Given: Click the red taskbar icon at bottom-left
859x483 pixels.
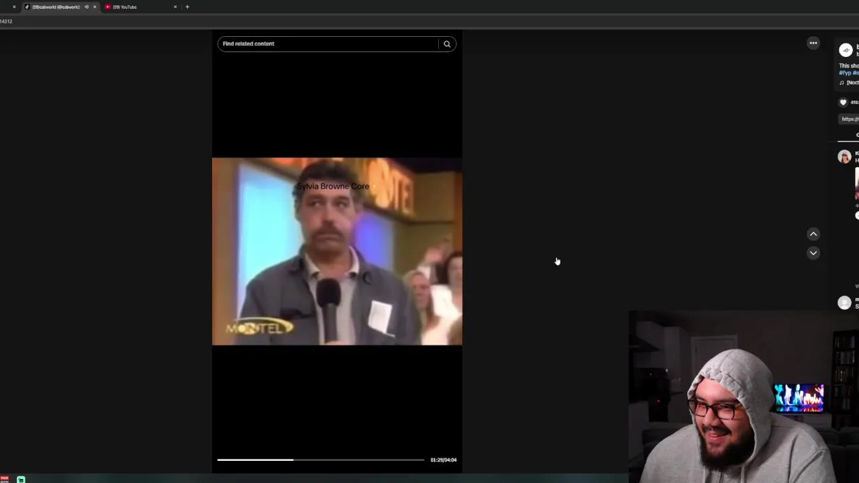Looking at the screenshot, I should 4,479.
